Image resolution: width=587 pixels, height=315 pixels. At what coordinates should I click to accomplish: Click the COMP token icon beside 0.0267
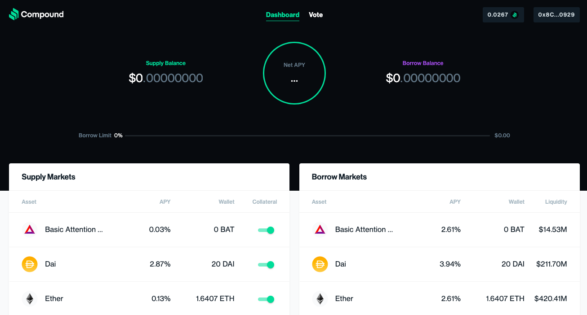tap(515, 15)
